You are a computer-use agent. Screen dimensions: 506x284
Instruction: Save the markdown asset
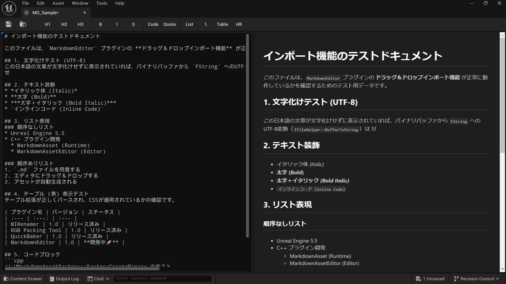click(8, 24)
